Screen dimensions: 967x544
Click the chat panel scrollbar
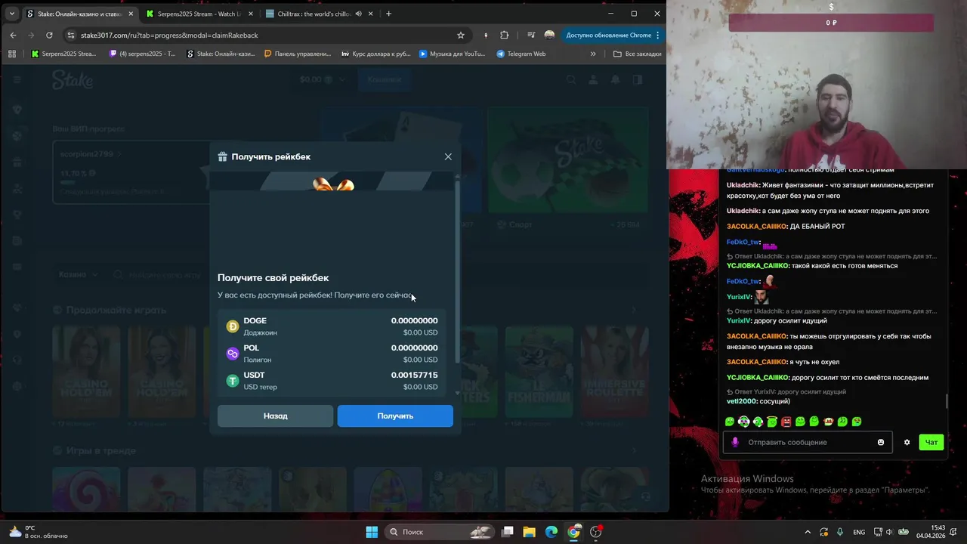point(947,402)
